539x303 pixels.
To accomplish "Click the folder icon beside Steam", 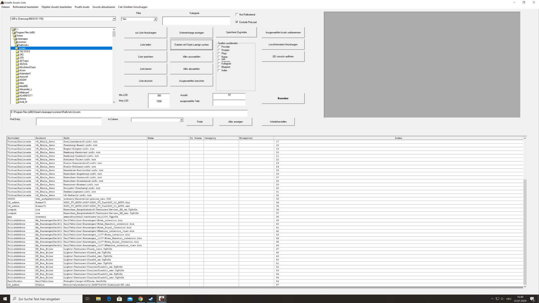I will click(x=14, y=36).
